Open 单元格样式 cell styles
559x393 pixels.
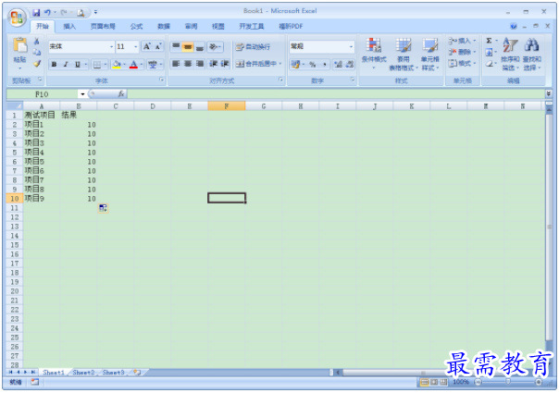[430, 54]
